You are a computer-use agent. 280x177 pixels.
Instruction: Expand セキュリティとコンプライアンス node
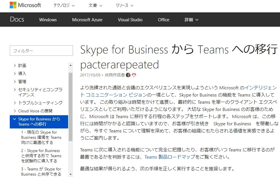[15, 89]
